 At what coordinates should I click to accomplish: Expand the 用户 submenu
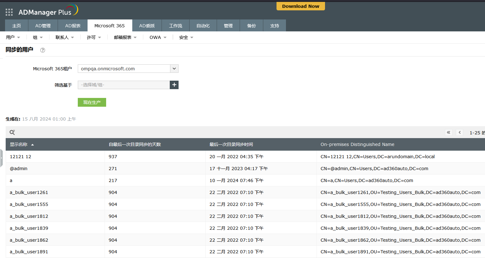click(x=13, y=37)
